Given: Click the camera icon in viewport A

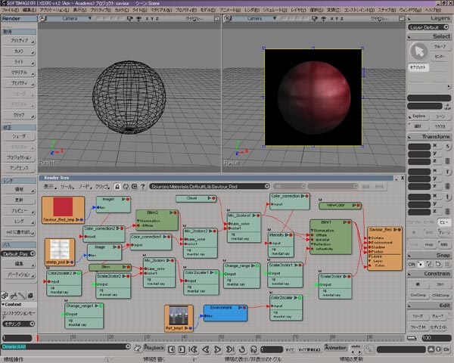Looking at the screenshot, I should coord(129,18).
